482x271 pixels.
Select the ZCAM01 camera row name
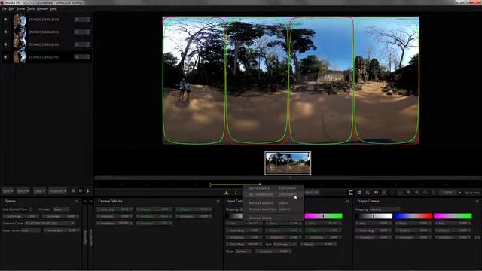pos(44,32)
